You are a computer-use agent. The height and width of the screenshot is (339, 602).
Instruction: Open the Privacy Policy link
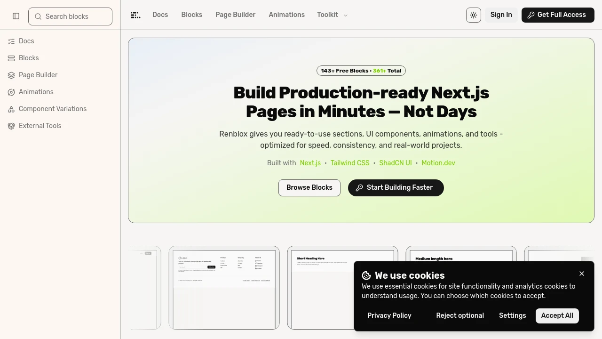click(x=389, y=316)
